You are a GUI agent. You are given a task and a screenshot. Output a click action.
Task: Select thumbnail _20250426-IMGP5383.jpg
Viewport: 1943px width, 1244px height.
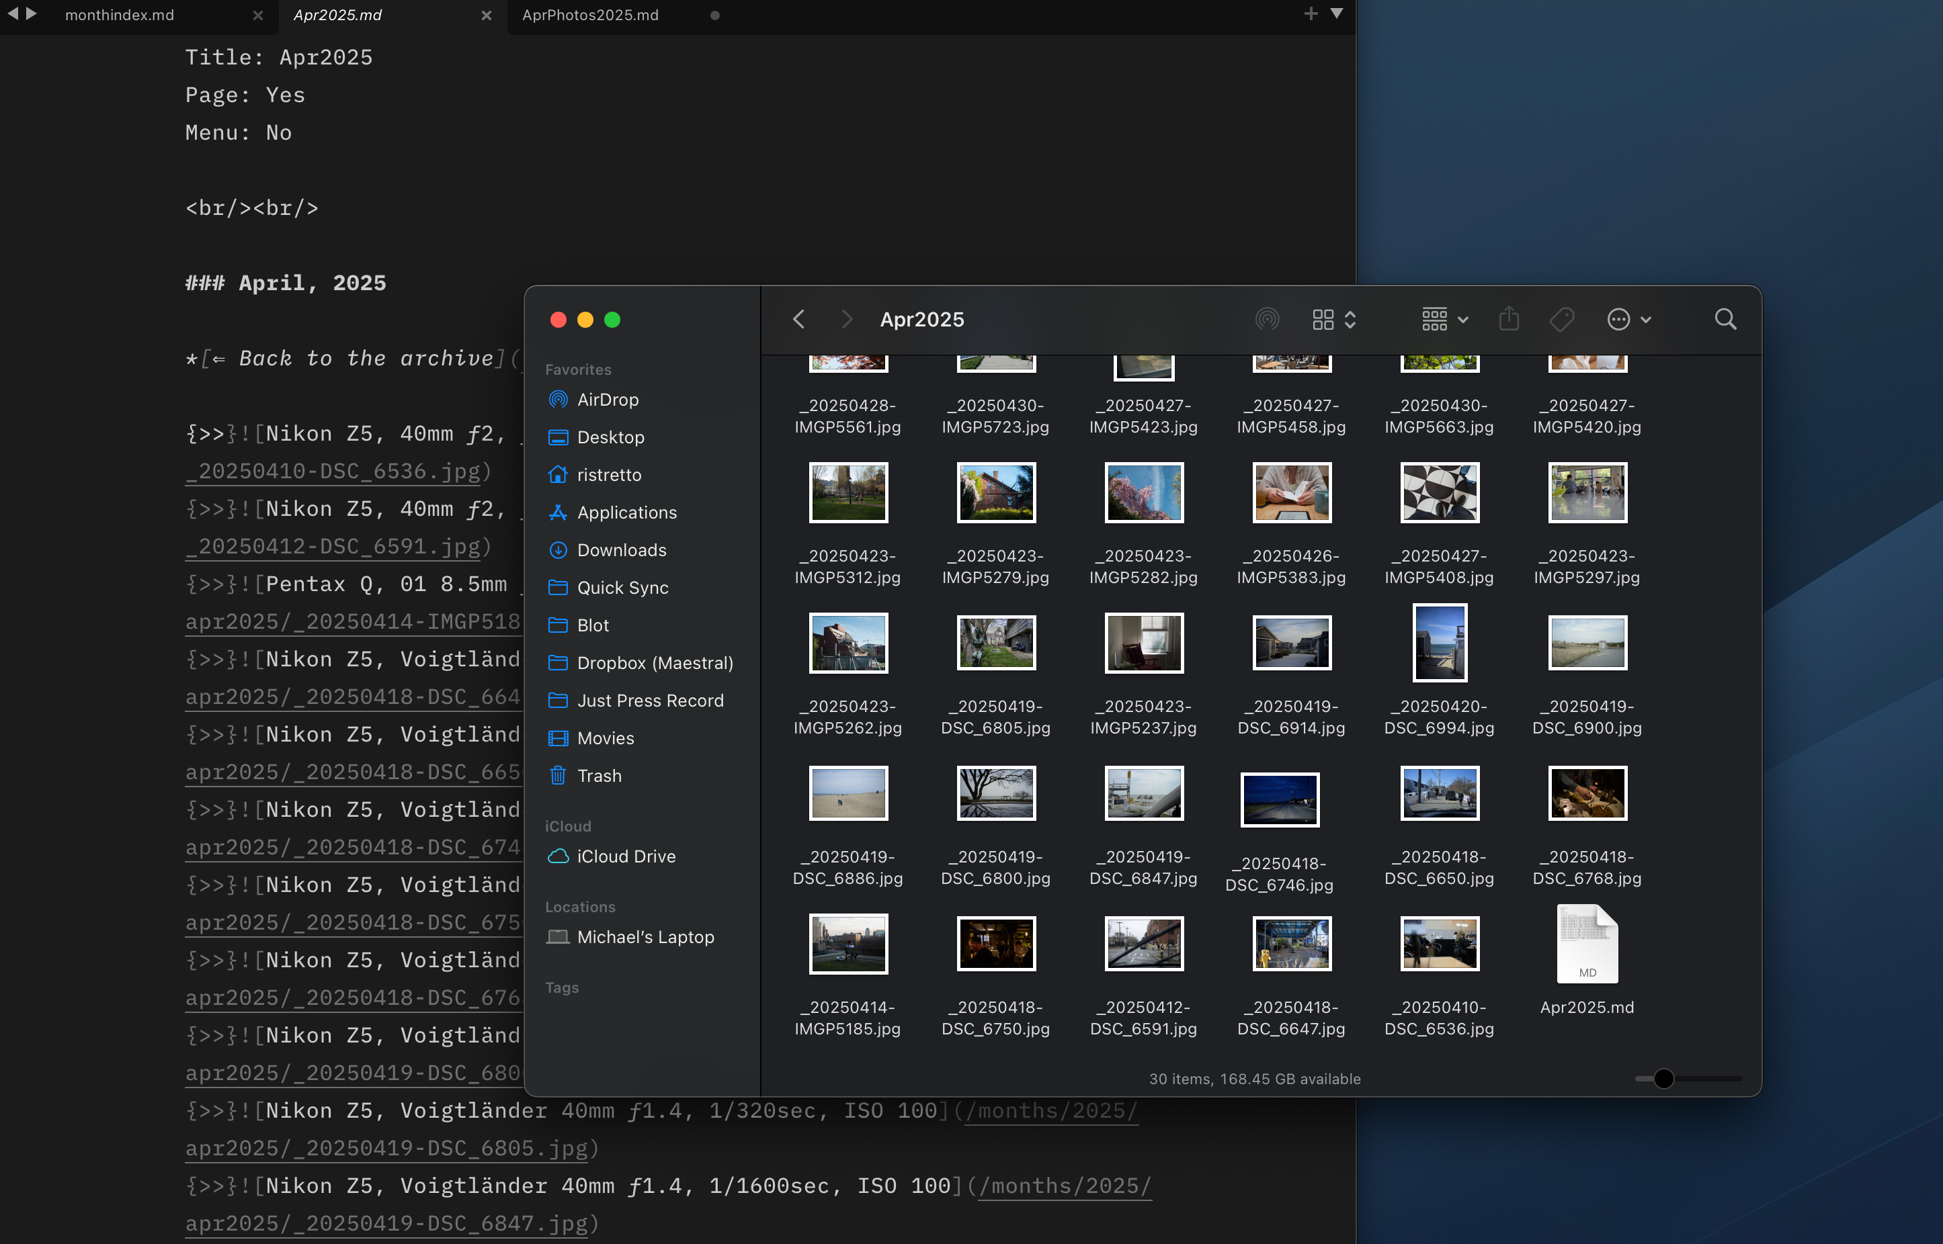tap(1292, 492)
